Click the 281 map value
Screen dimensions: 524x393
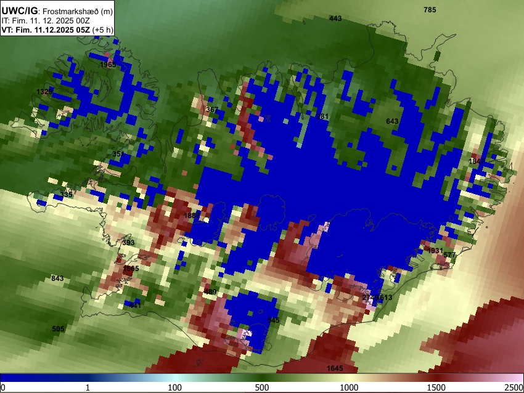pyautogui.click(x=322, y=116)
